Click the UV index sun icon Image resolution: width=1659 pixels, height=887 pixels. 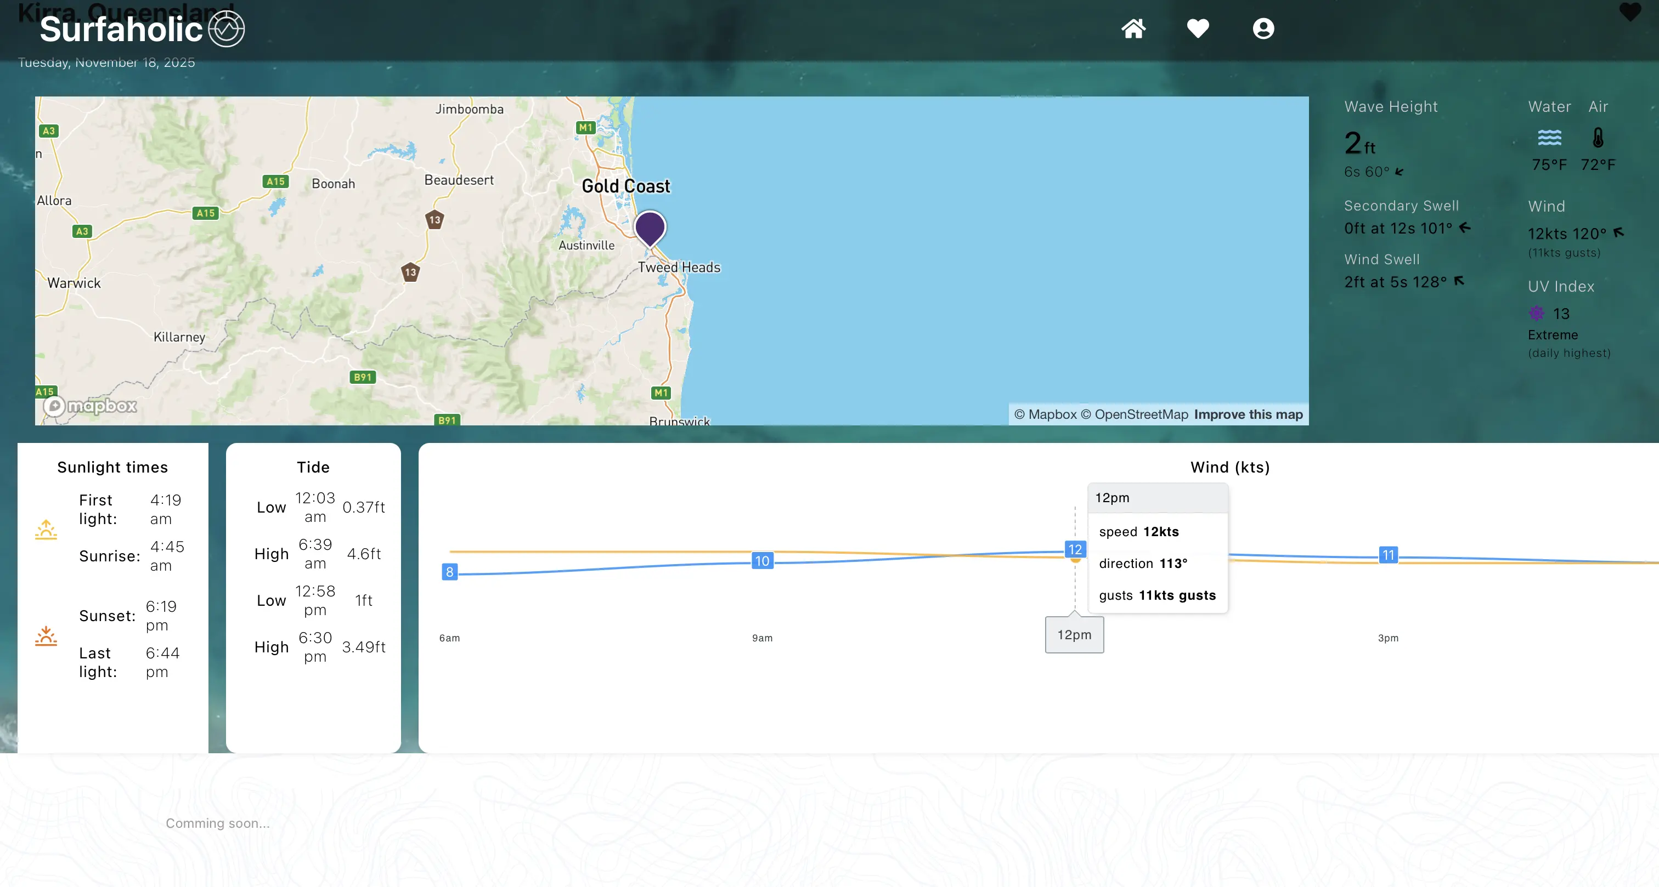click(1536, 314)
